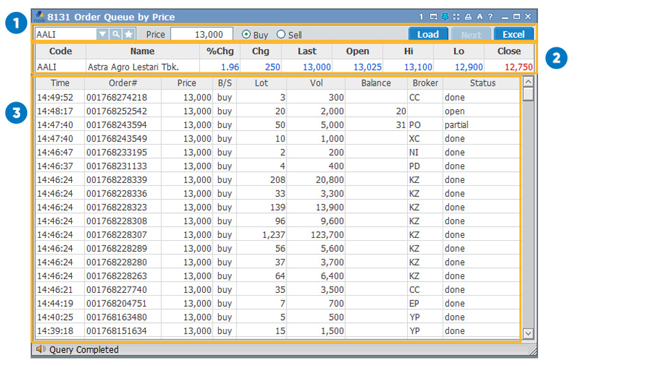Open the stock code dropdown arrow
Viewport: 651px width, 366px height.
[102, 34]
